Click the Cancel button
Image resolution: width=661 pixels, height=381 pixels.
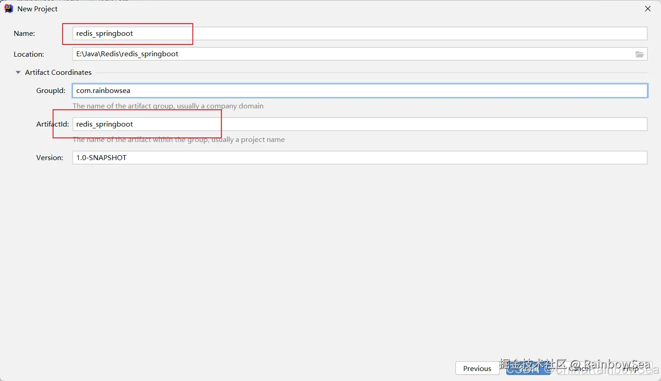click(x=579, y=368)
